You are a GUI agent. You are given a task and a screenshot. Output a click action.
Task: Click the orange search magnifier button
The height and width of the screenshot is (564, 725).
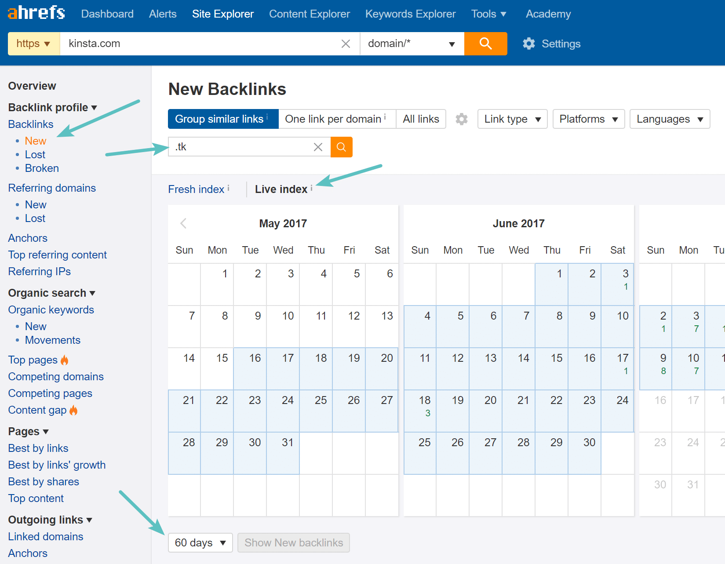coord(485,44)
